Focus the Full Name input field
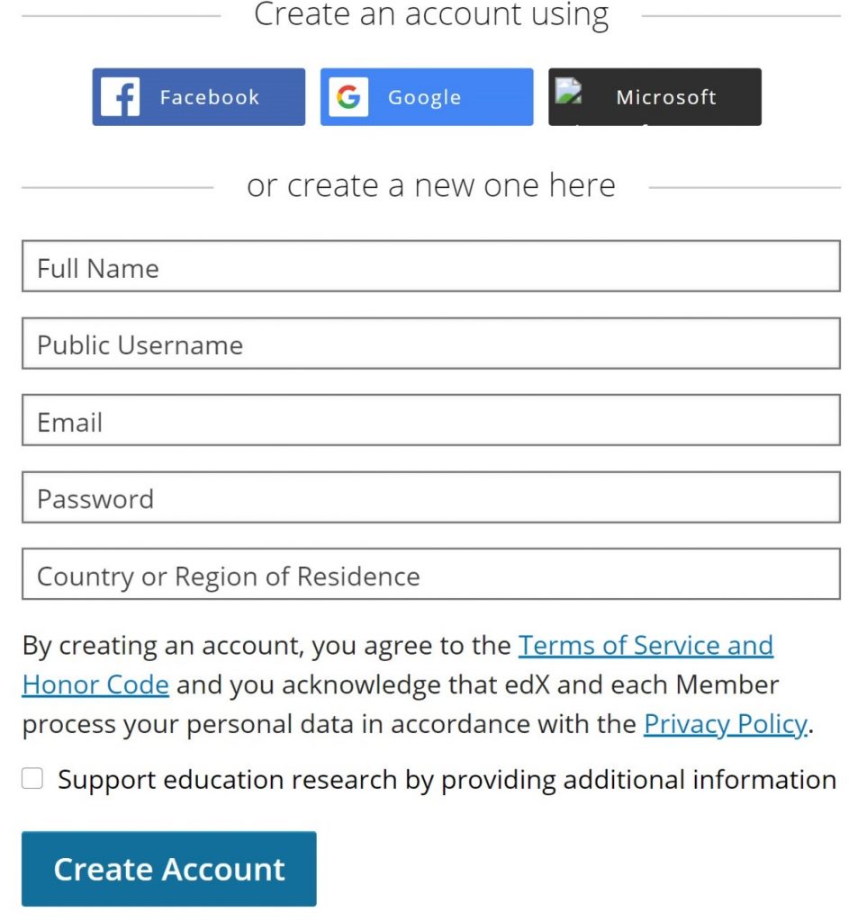858x921 pixels. pyautogui.click(x=431, y=266)
